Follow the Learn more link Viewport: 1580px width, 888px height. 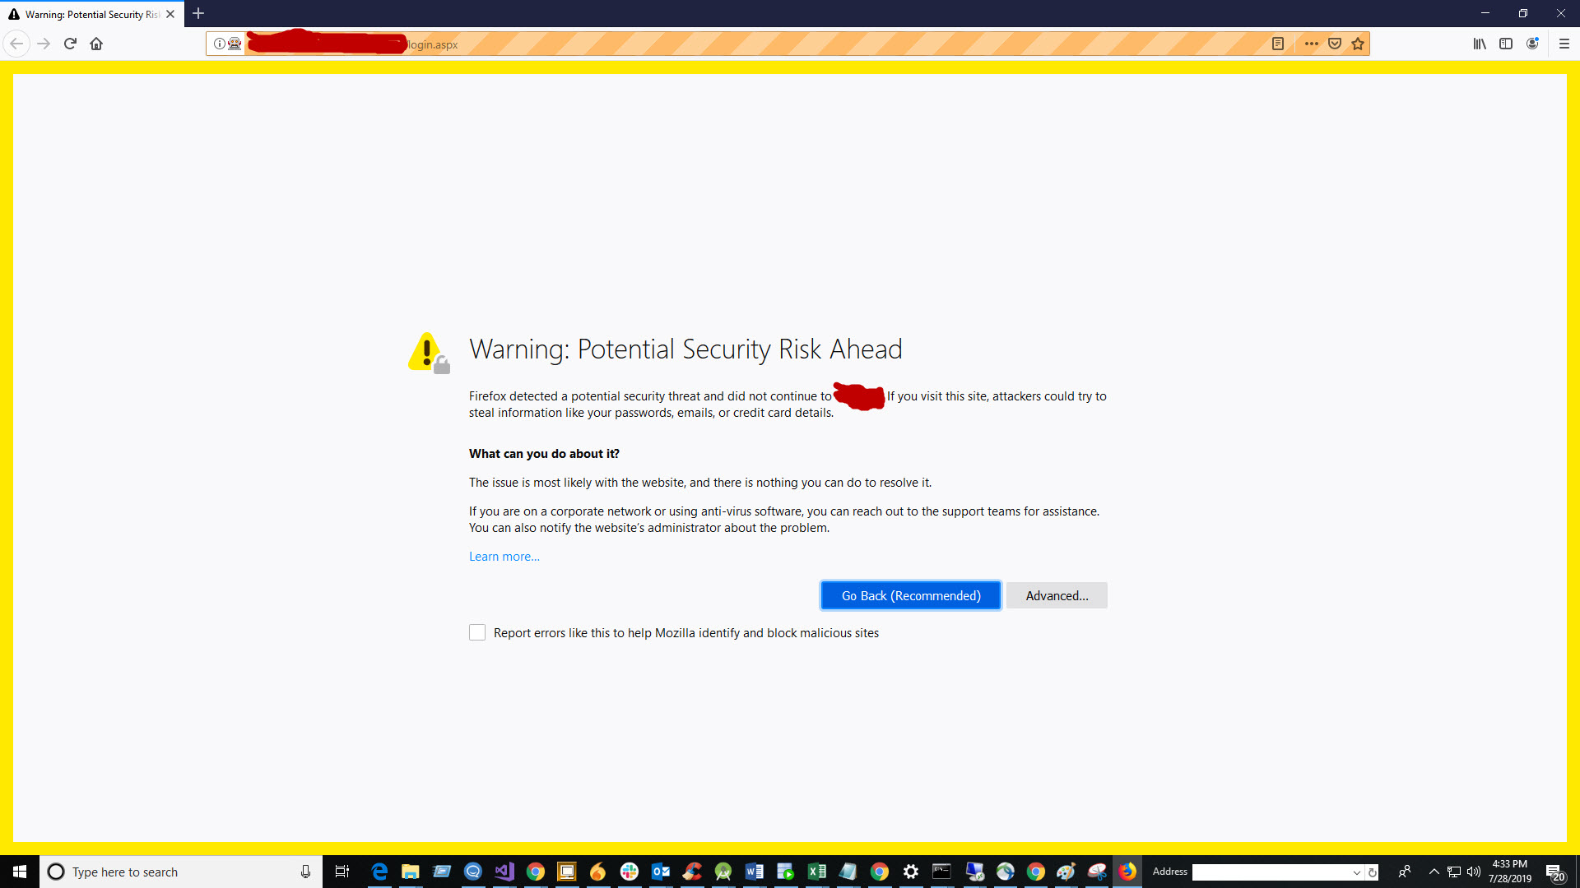coord(504,556)
